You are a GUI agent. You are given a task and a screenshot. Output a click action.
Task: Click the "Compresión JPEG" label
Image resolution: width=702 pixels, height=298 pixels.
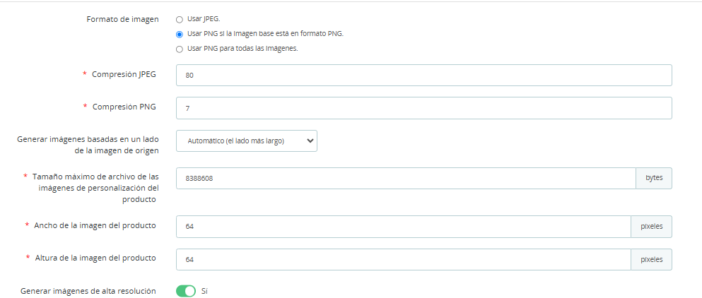point(124,74)
